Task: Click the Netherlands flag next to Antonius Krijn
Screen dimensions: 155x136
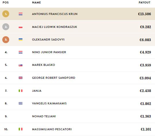Action: tap(21, 14)
